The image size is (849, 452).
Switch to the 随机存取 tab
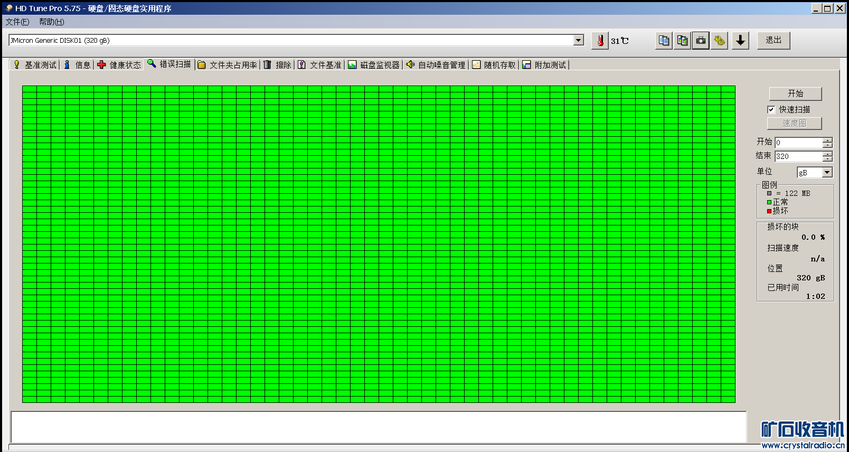494,64
